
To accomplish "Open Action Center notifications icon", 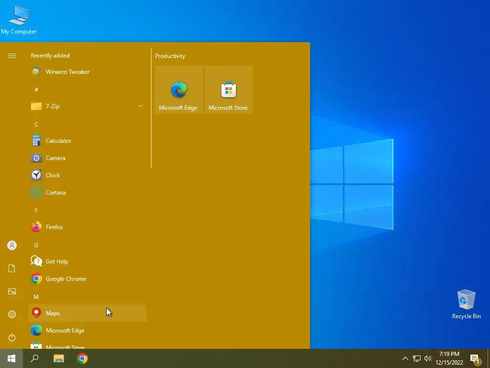I will point(475,358).
